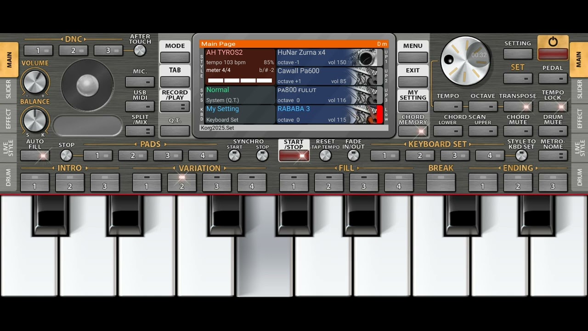Screen dimensions: 588x331
Task: Select the My Setting Keyboard Set display row
Action: pos(240,114)
